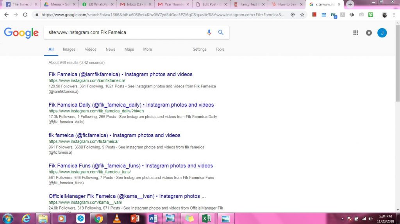Select the News search tab

click(111, 50)
